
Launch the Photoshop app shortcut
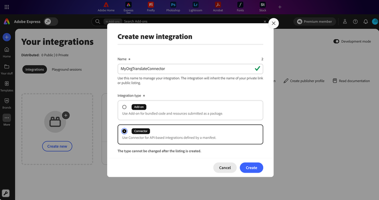173,7
